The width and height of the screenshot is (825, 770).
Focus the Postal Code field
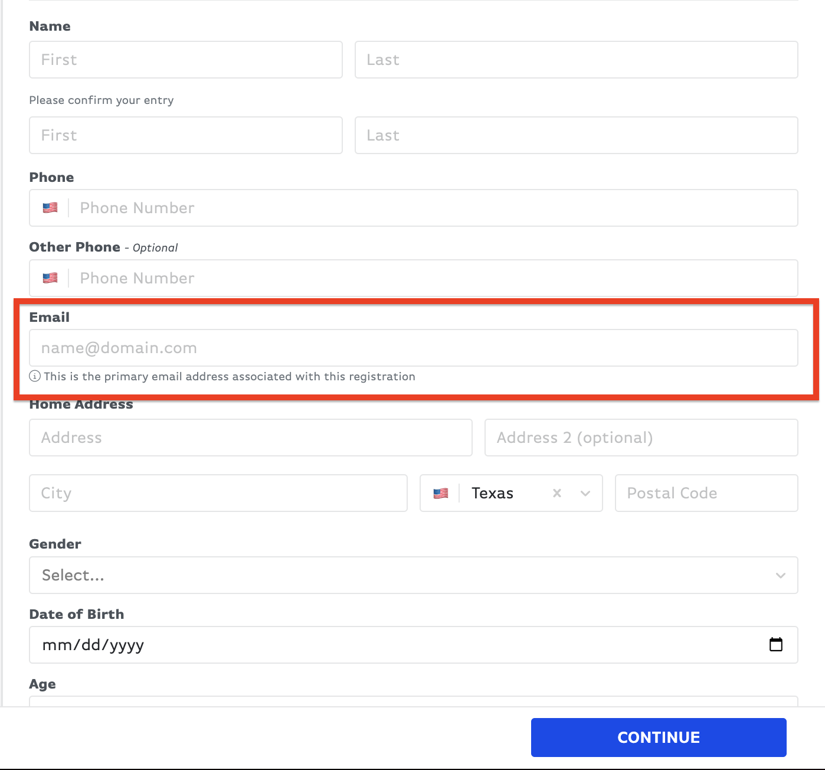pyautogui.click(x=706, y=493)
